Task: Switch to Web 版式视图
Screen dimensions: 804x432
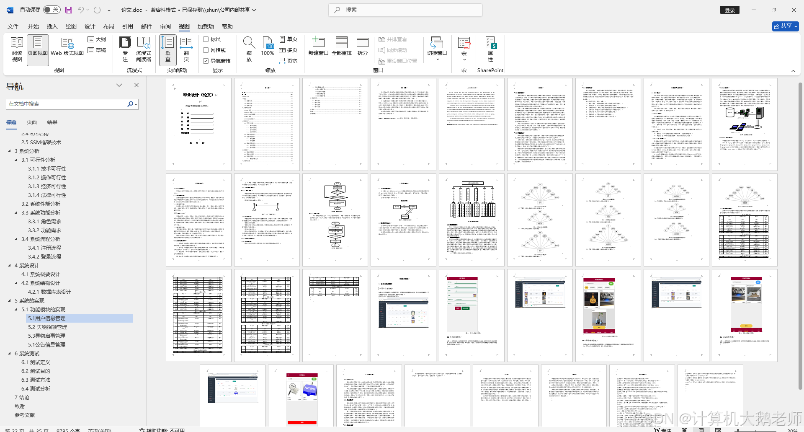Action: (67, 47)
